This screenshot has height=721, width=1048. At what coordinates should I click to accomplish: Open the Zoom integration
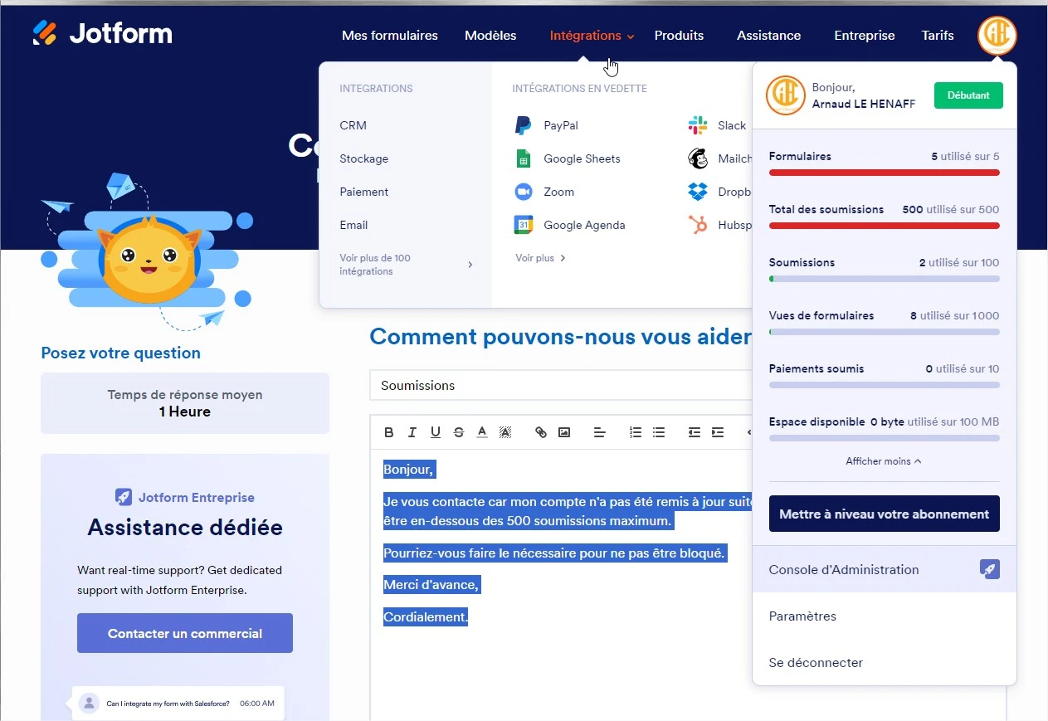click(x=557, y=192)
